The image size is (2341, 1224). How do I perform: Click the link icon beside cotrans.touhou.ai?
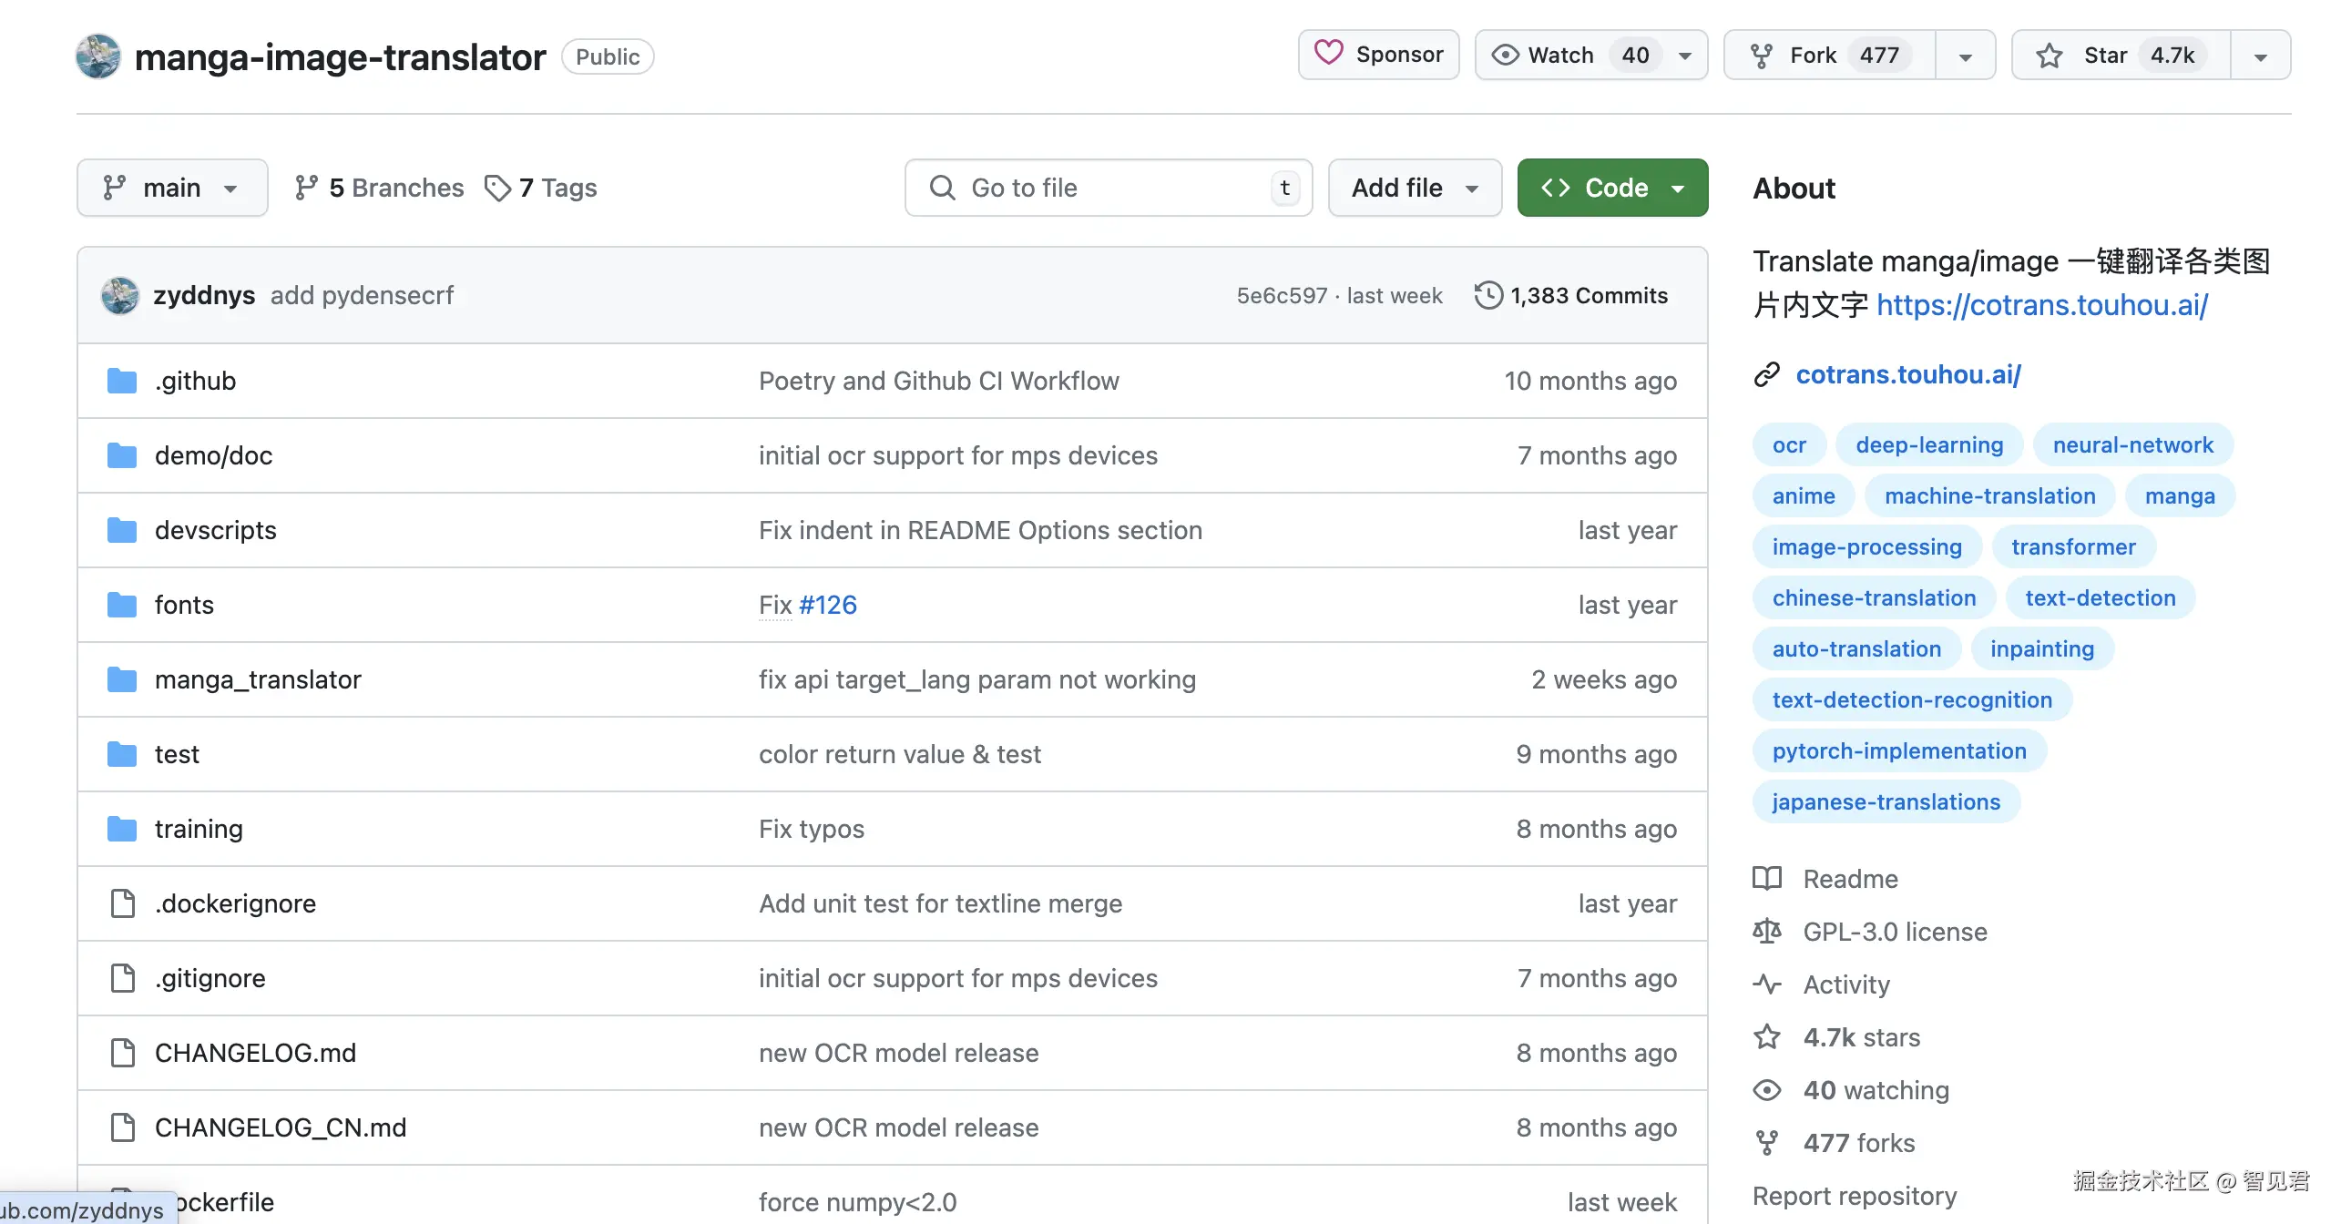[x=1767, y=374]
